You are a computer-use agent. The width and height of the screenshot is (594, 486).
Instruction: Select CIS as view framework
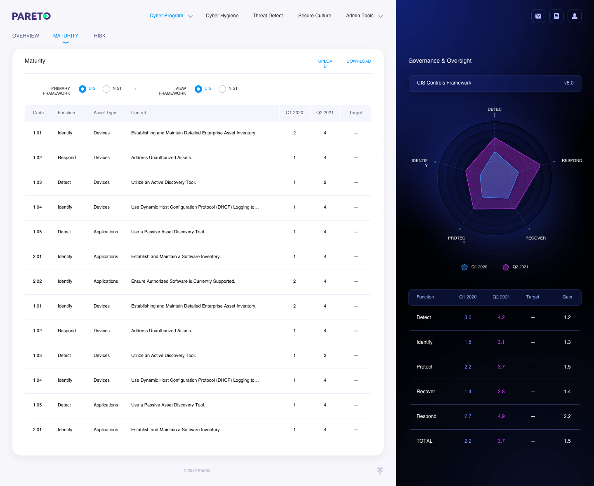(x=198, y=89)
